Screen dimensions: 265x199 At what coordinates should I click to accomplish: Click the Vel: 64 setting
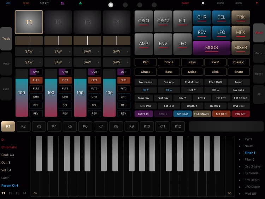pos(6,170)
